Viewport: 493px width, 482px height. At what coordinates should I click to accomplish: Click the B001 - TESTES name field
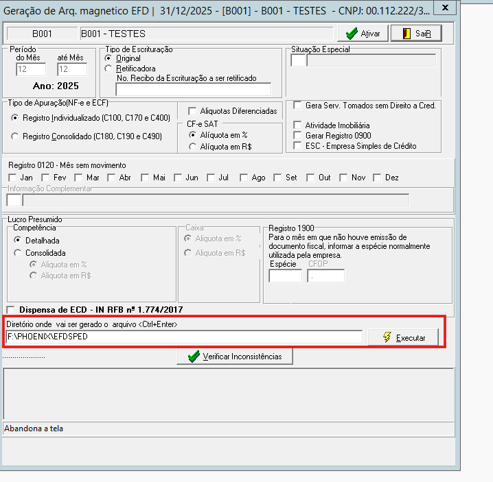pos(207,34)
